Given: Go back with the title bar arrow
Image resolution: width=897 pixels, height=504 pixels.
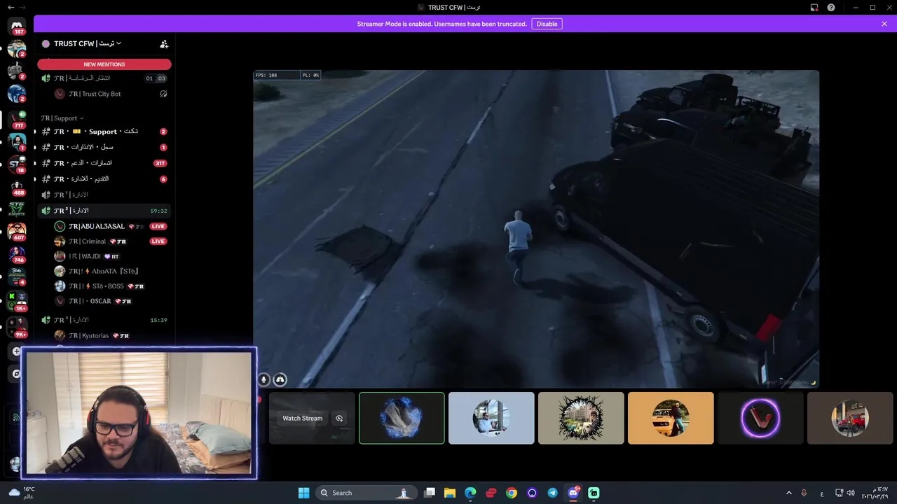Looking at the screenshot, I should tap(11, 7).
